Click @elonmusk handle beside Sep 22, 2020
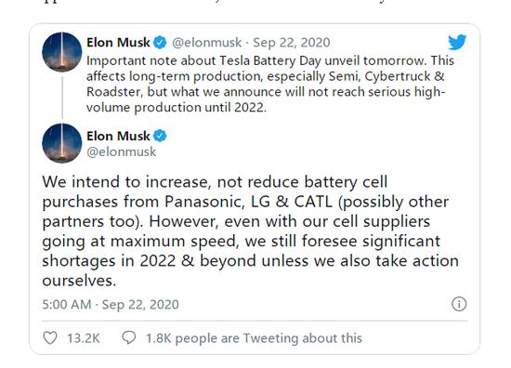Image resolution: width=511 pixels, height=368 pixels. tap(206, 43)
